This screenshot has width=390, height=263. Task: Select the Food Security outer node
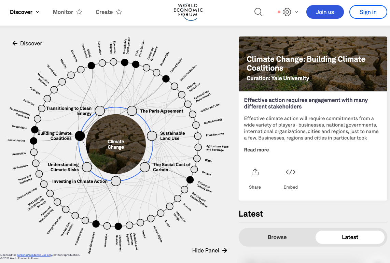coord(198,136)
